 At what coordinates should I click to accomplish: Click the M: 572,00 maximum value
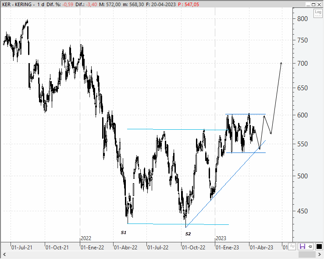pos(110,4)
